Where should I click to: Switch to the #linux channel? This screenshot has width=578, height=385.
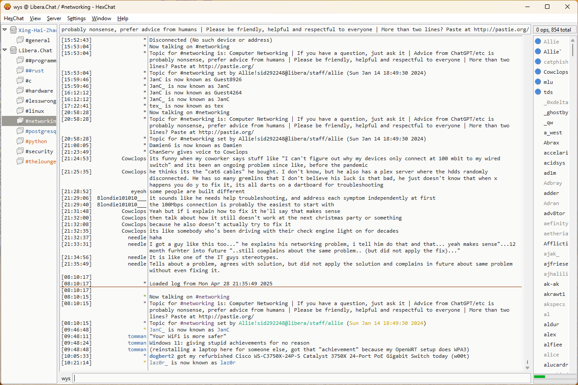coord(34,111)
